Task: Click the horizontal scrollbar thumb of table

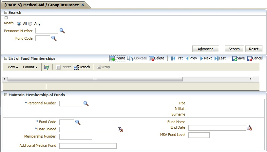Action: 95,79
